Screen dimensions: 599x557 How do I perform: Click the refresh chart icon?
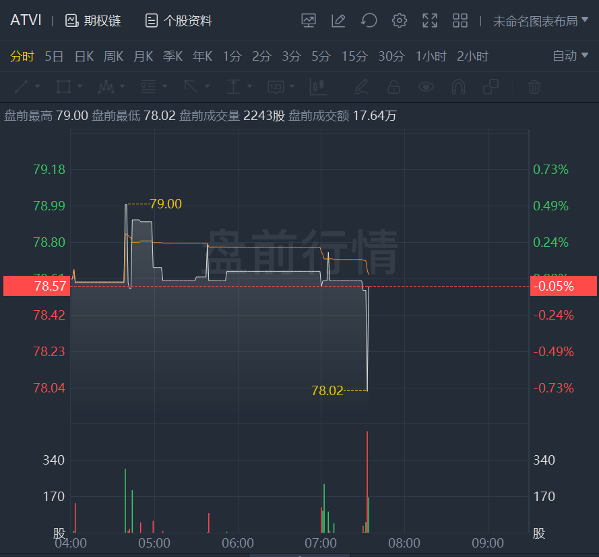369,21
